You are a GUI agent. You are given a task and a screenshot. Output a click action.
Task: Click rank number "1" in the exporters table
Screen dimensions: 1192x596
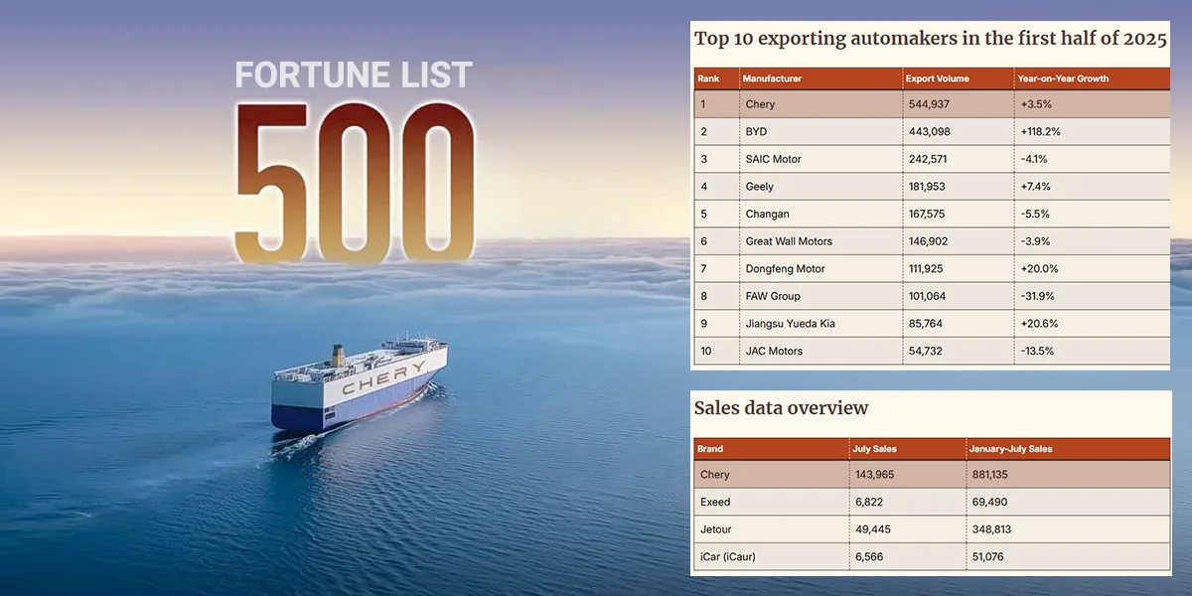[x=702, y=104]
